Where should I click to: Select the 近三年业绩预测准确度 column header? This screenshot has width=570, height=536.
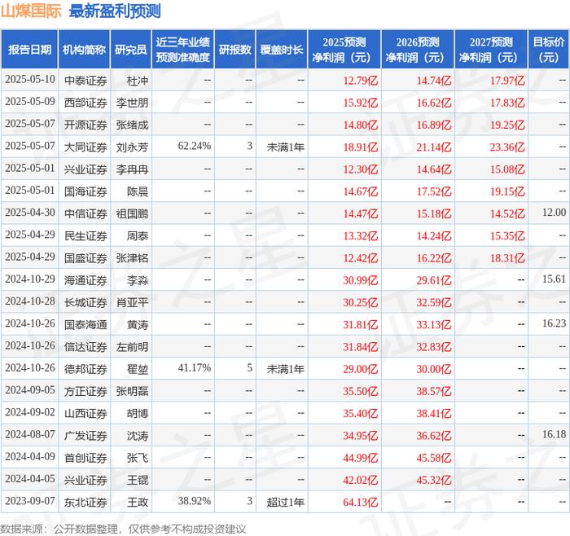point(183,50)
